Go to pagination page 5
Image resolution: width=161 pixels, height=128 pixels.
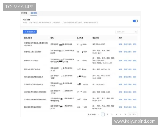121,114
